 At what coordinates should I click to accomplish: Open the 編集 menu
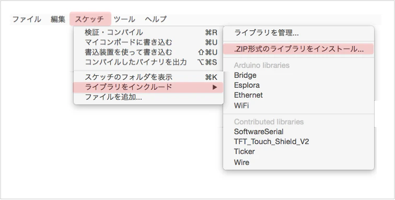point(58,19)
